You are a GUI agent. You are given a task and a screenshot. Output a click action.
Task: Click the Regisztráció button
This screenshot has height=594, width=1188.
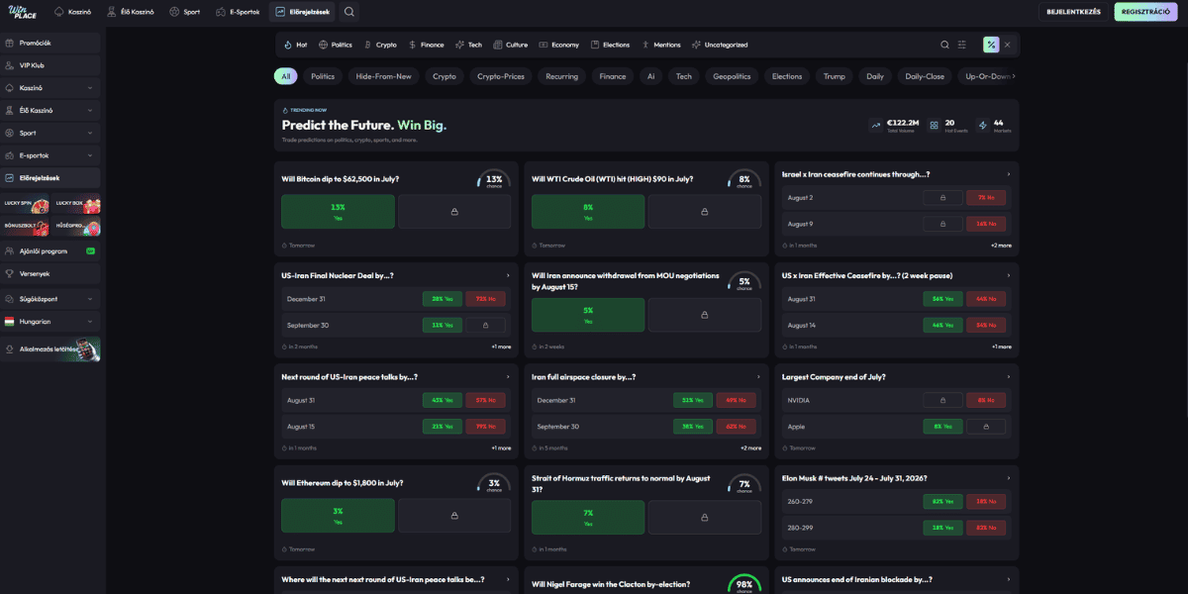pyautogui.click(x=1145, y=12)
